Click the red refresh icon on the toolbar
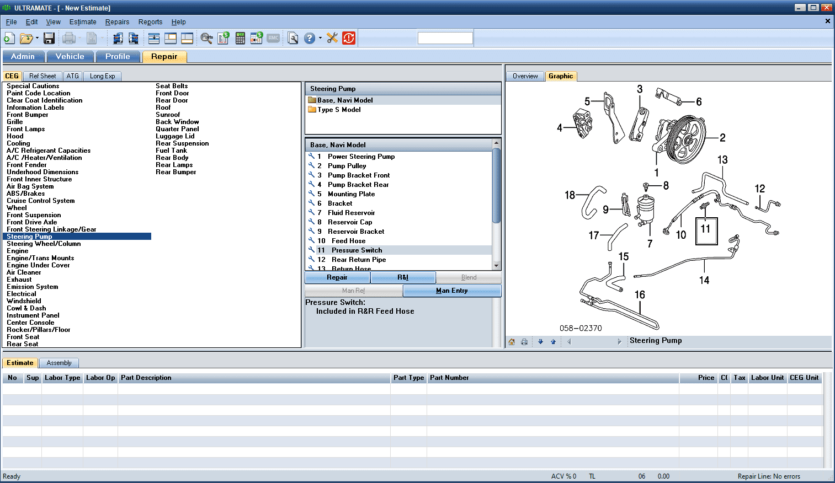835x483 pixels. [348, 38]
